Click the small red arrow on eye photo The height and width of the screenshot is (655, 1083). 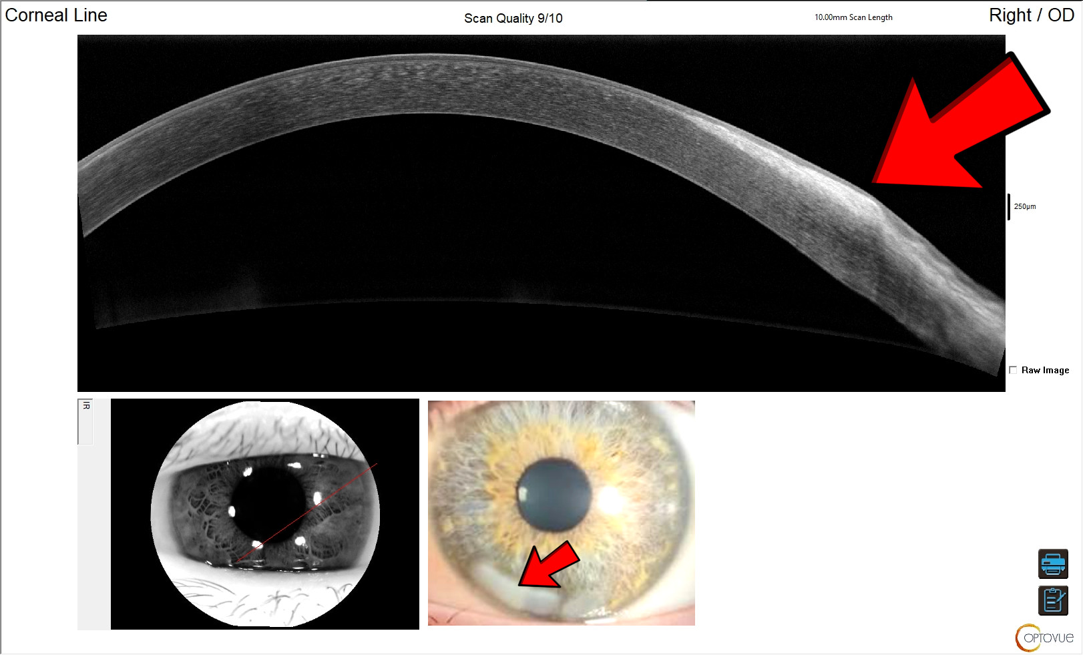(x=549, y=566)
